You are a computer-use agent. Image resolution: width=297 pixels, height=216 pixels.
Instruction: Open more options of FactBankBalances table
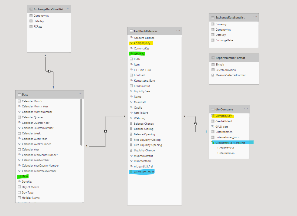point(178,31)
